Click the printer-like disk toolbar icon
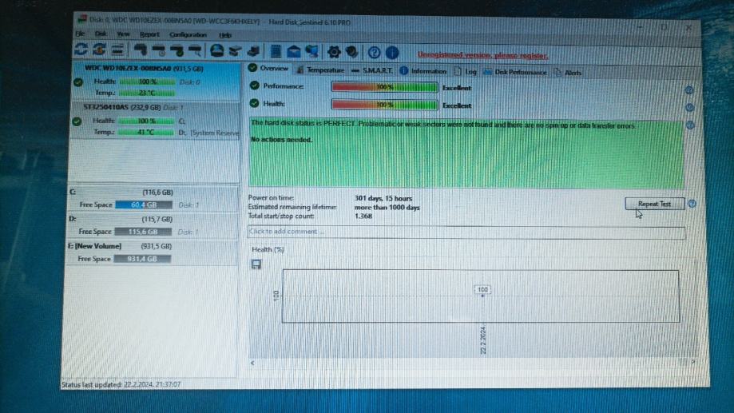The image size is (734, 413). pyautogui.click(x=253, y=51)
